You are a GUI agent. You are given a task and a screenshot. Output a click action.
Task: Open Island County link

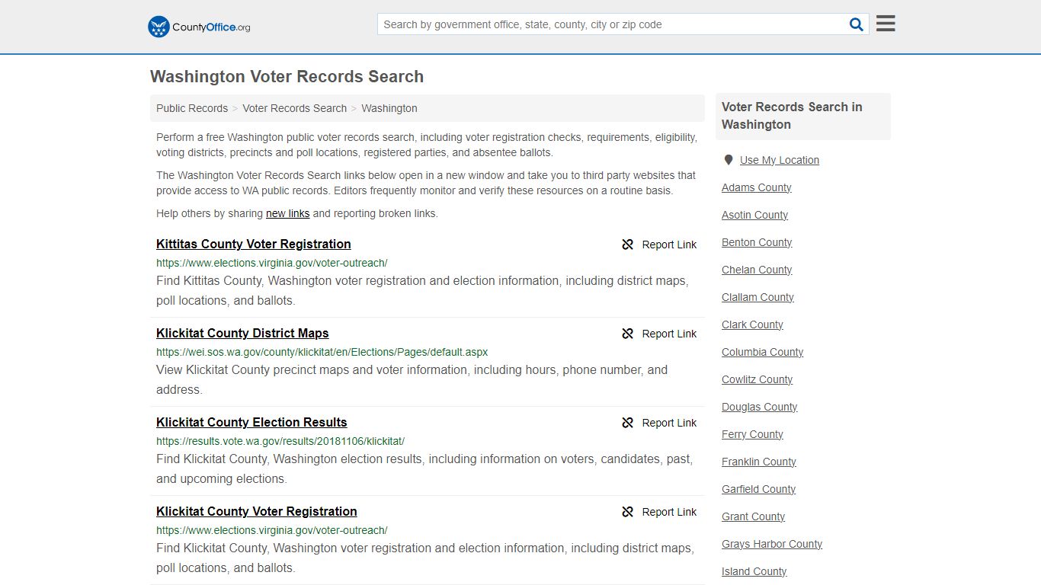tap(754, 571)
